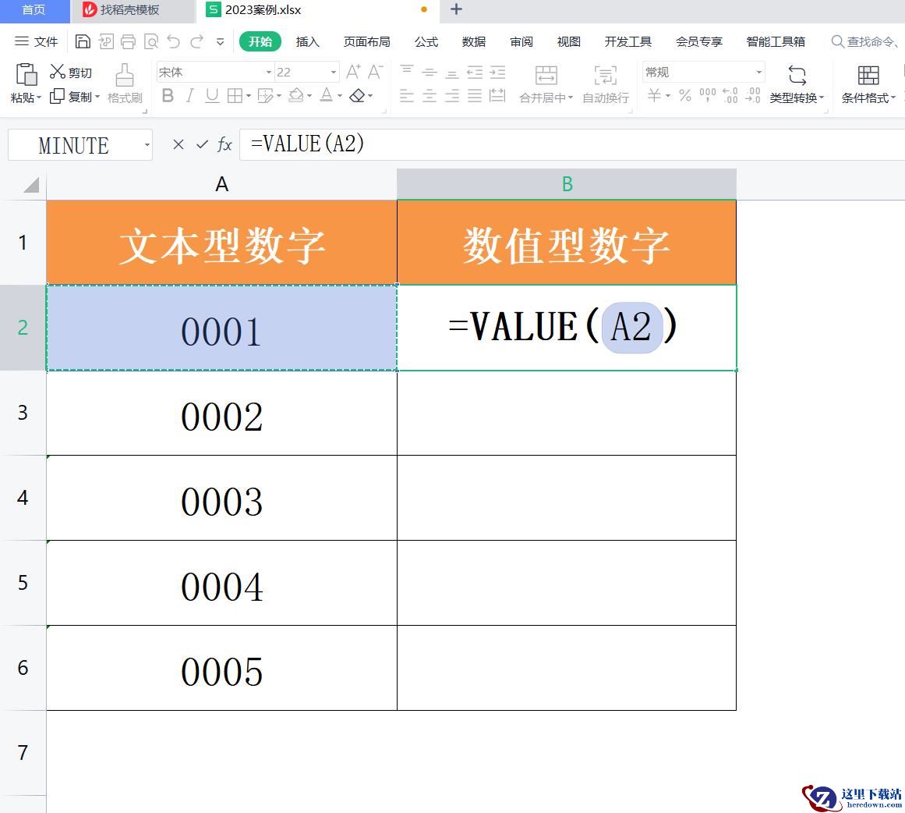The width and height of the screenshot is (905, 813).
Task: Toggle 自动换行 wrap text
Action: [x=606, y=83]
